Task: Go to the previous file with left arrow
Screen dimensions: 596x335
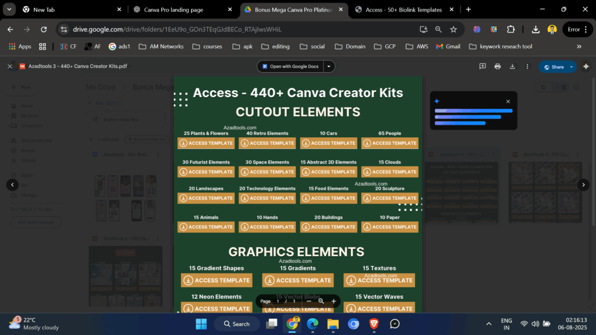Action: coord(13,185)
